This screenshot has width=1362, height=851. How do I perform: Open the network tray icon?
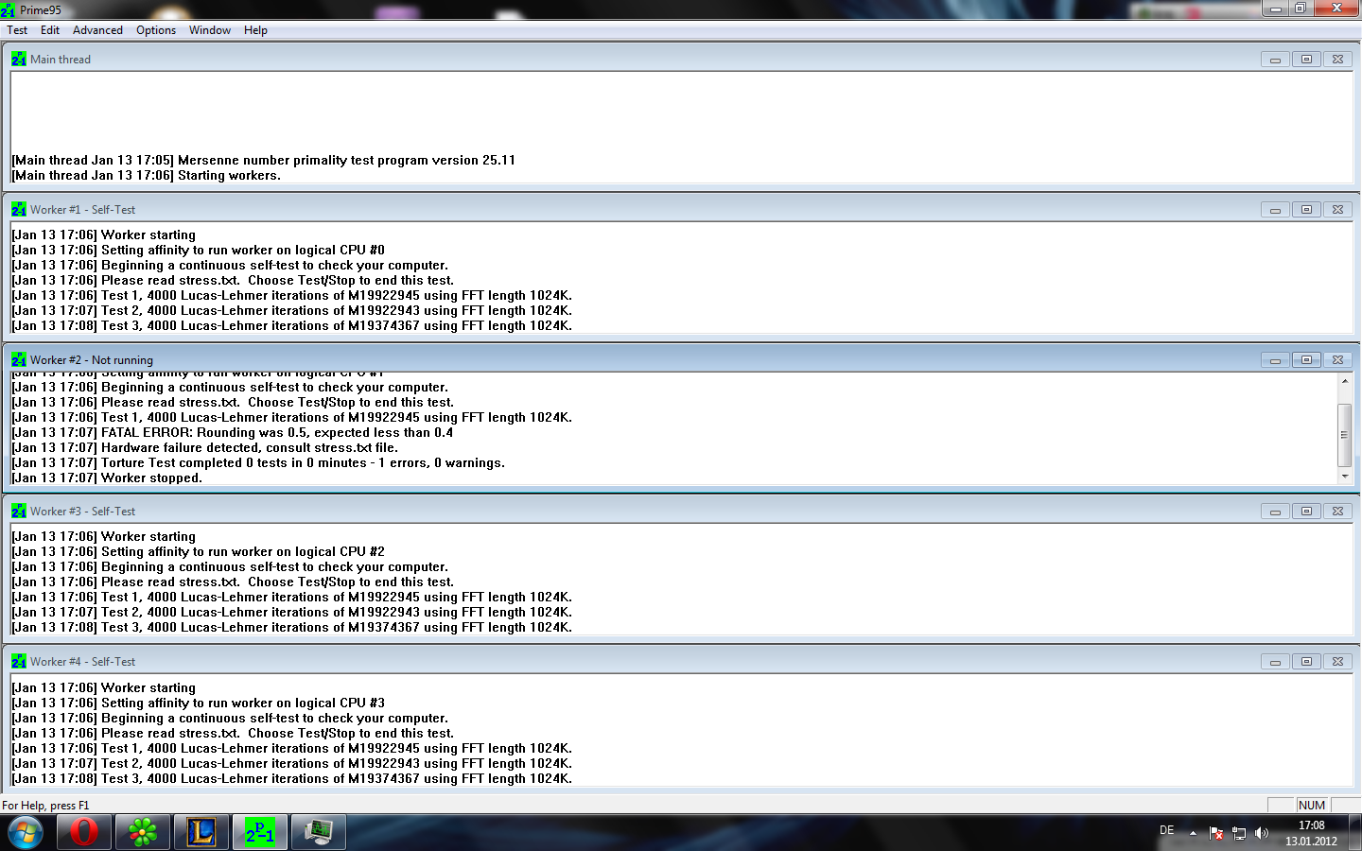coord(1239,833)
